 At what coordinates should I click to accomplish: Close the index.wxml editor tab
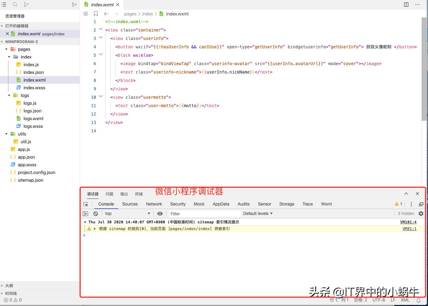pos(118,5)
